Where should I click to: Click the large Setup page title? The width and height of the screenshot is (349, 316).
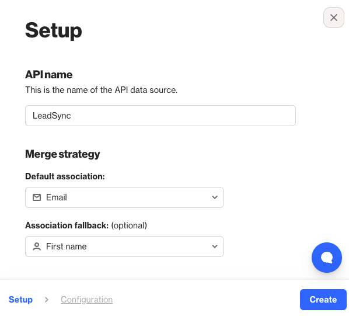pos(54,31)
